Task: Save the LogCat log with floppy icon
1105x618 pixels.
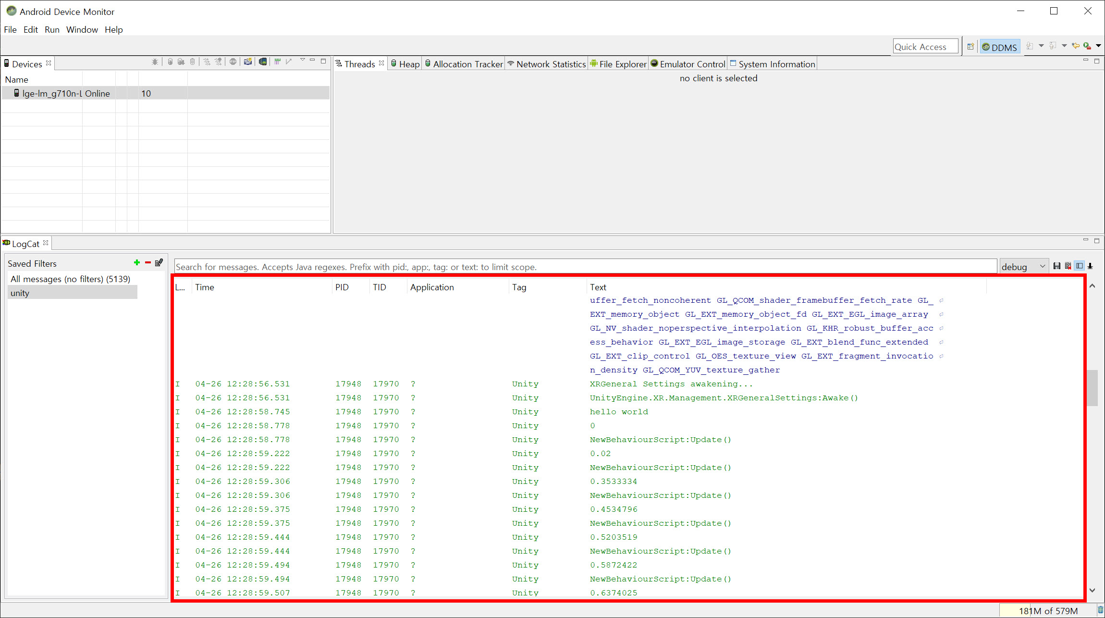Action: click(1056, 266)
